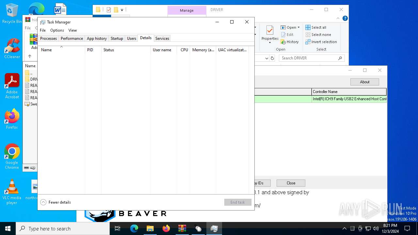Open Task Manager View menu
Viewport: 418px width, 235px height.
click(x=72, y=30)
